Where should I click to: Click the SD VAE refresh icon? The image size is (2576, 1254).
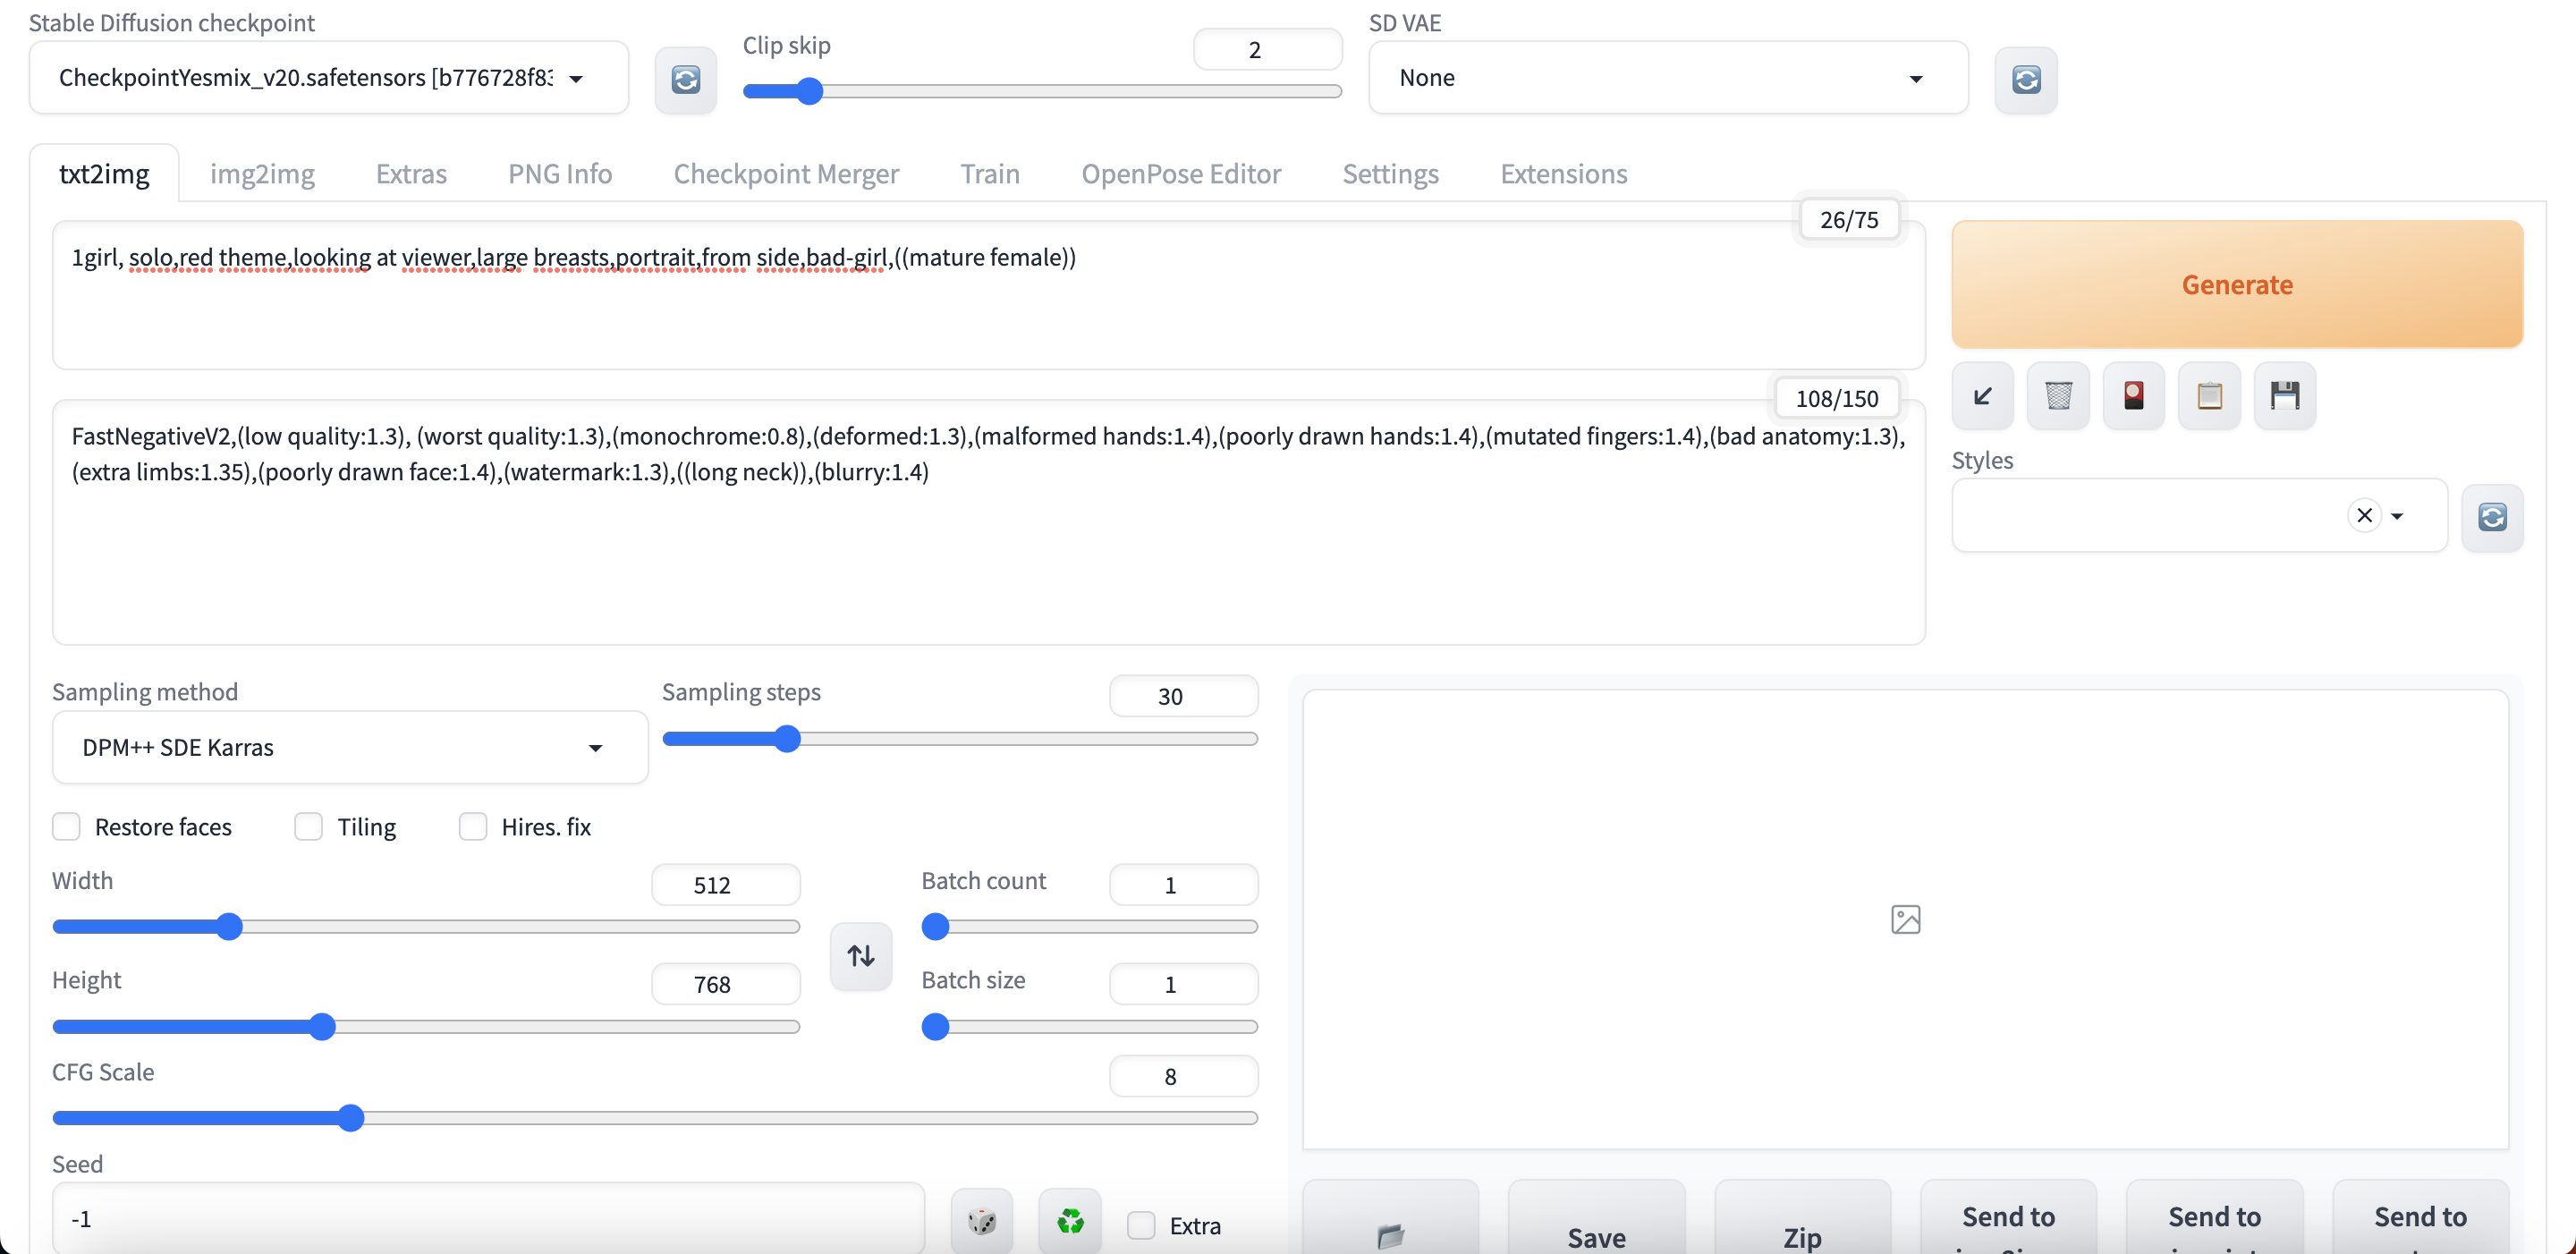pos(2025,79)
